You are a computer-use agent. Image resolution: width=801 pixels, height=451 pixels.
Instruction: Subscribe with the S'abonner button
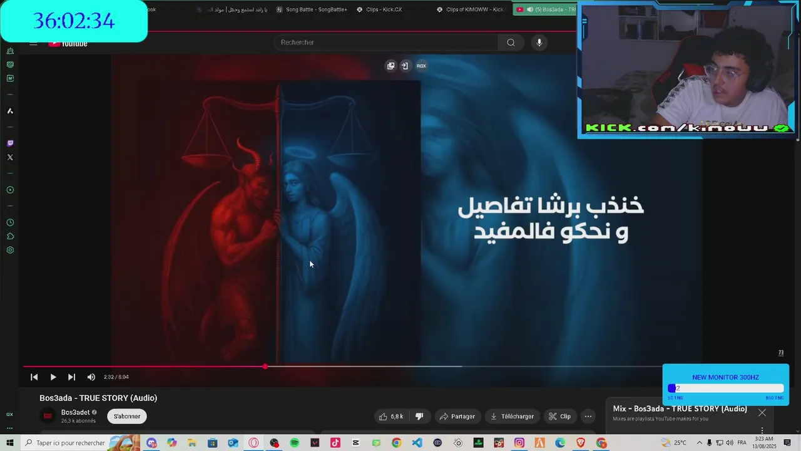tap(127, 417)
